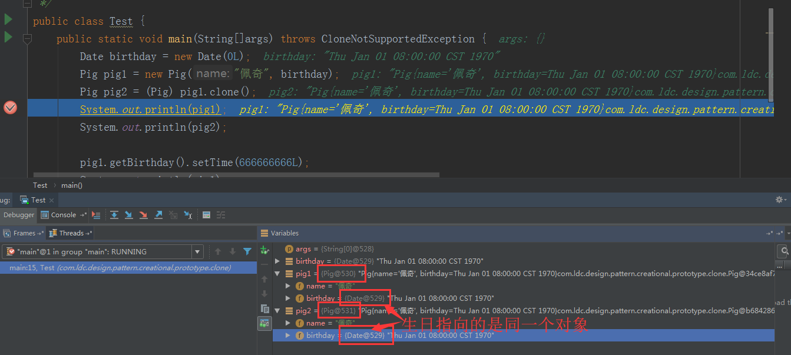Screen dimensions: 791x355
Task: Click the move watch up arrow in Variables sidebar
Action: 264,279
